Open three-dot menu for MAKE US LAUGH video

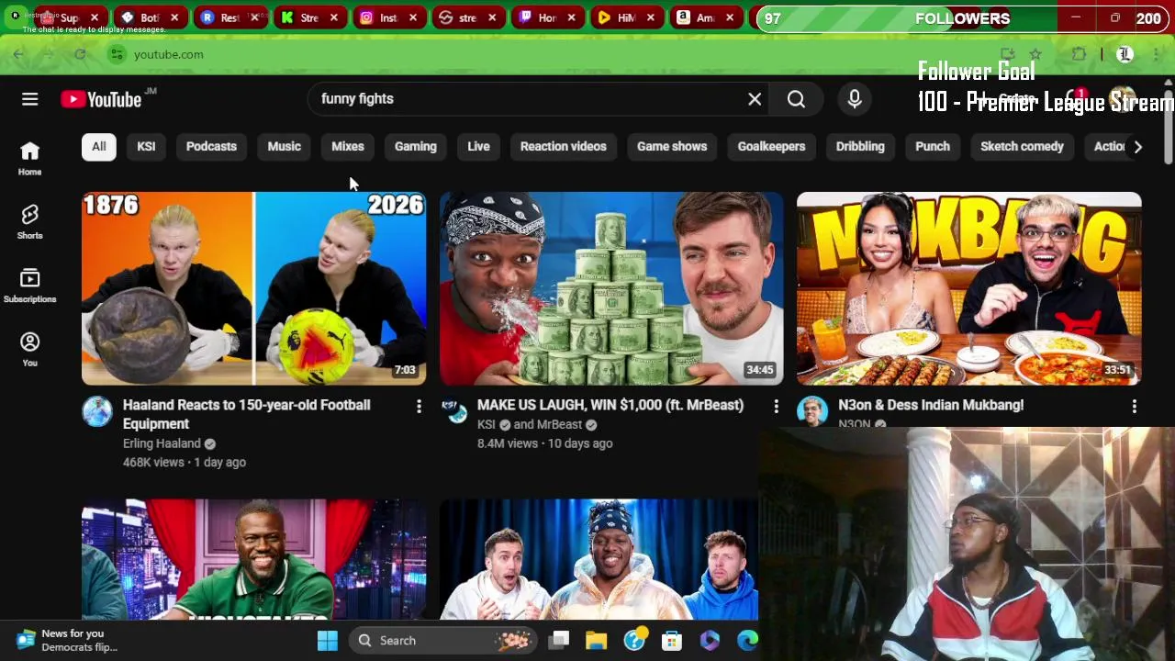(776, 406)
